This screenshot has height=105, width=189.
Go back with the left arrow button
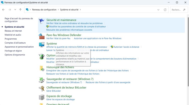(x=3, y=10)
